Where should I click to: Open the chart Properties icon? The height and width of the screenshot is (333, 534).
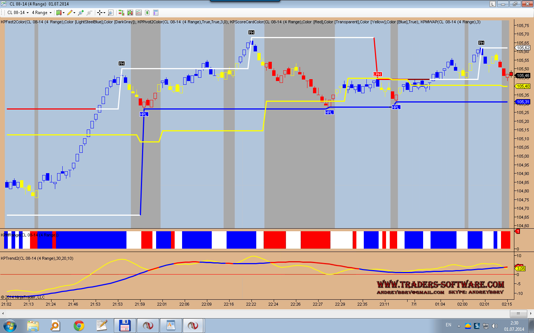tap(156, 13)
